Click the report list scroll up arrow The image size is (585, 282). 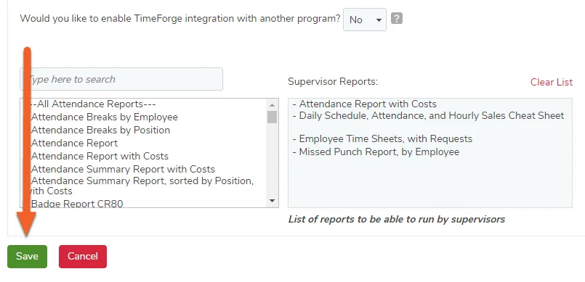272,105
